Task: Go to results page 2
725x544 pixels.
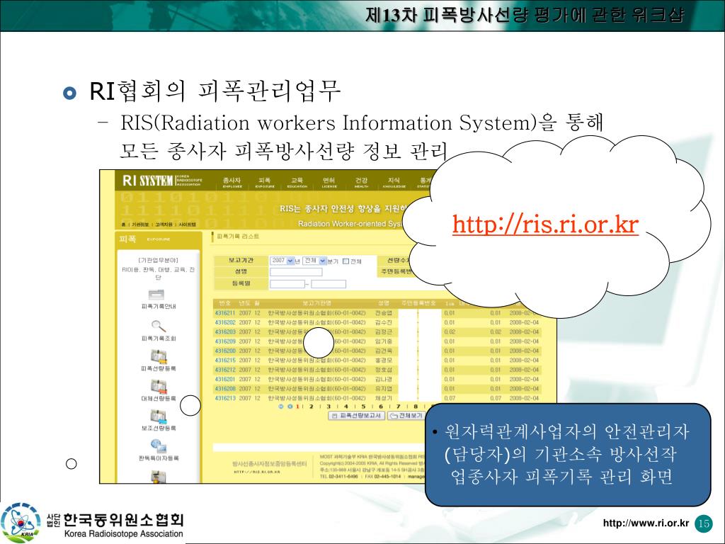Action: point(312,407)
